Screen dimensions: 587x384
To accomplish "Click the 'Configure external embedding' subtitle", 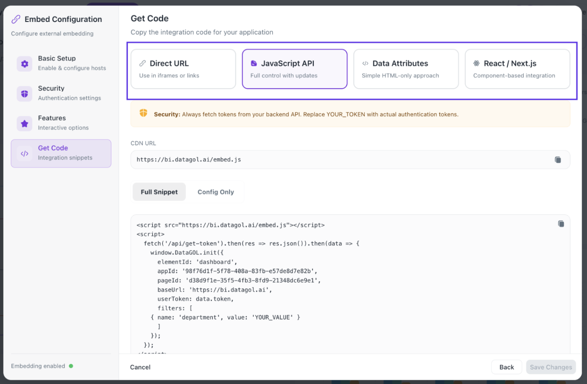I will click(x=52, y=34).
